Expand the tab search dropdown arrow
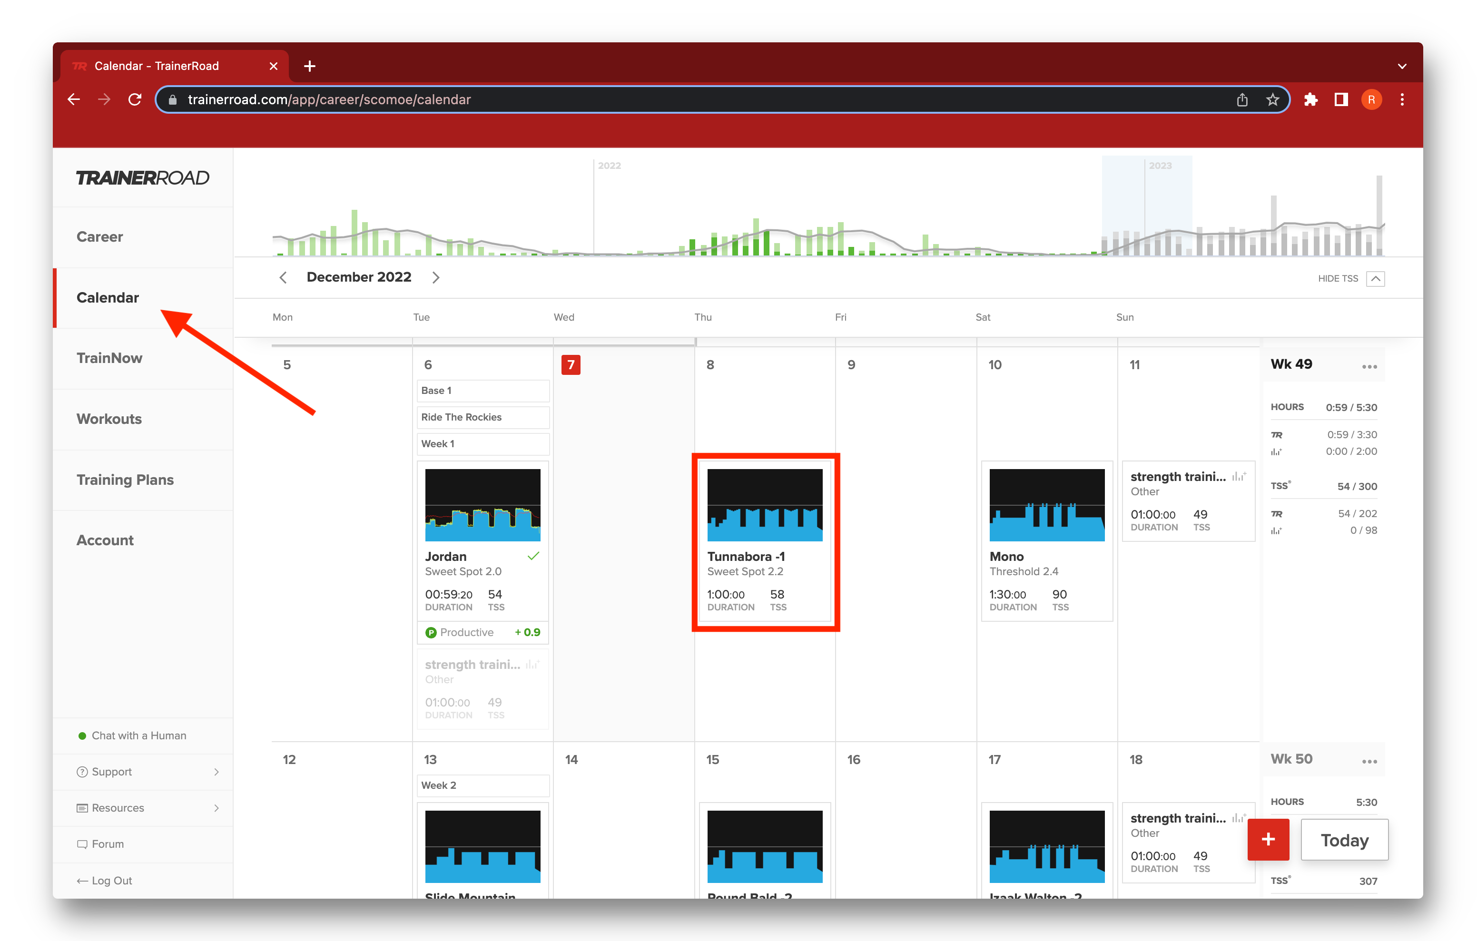Screen dimensions: 1477x941 click(1402, 66)
